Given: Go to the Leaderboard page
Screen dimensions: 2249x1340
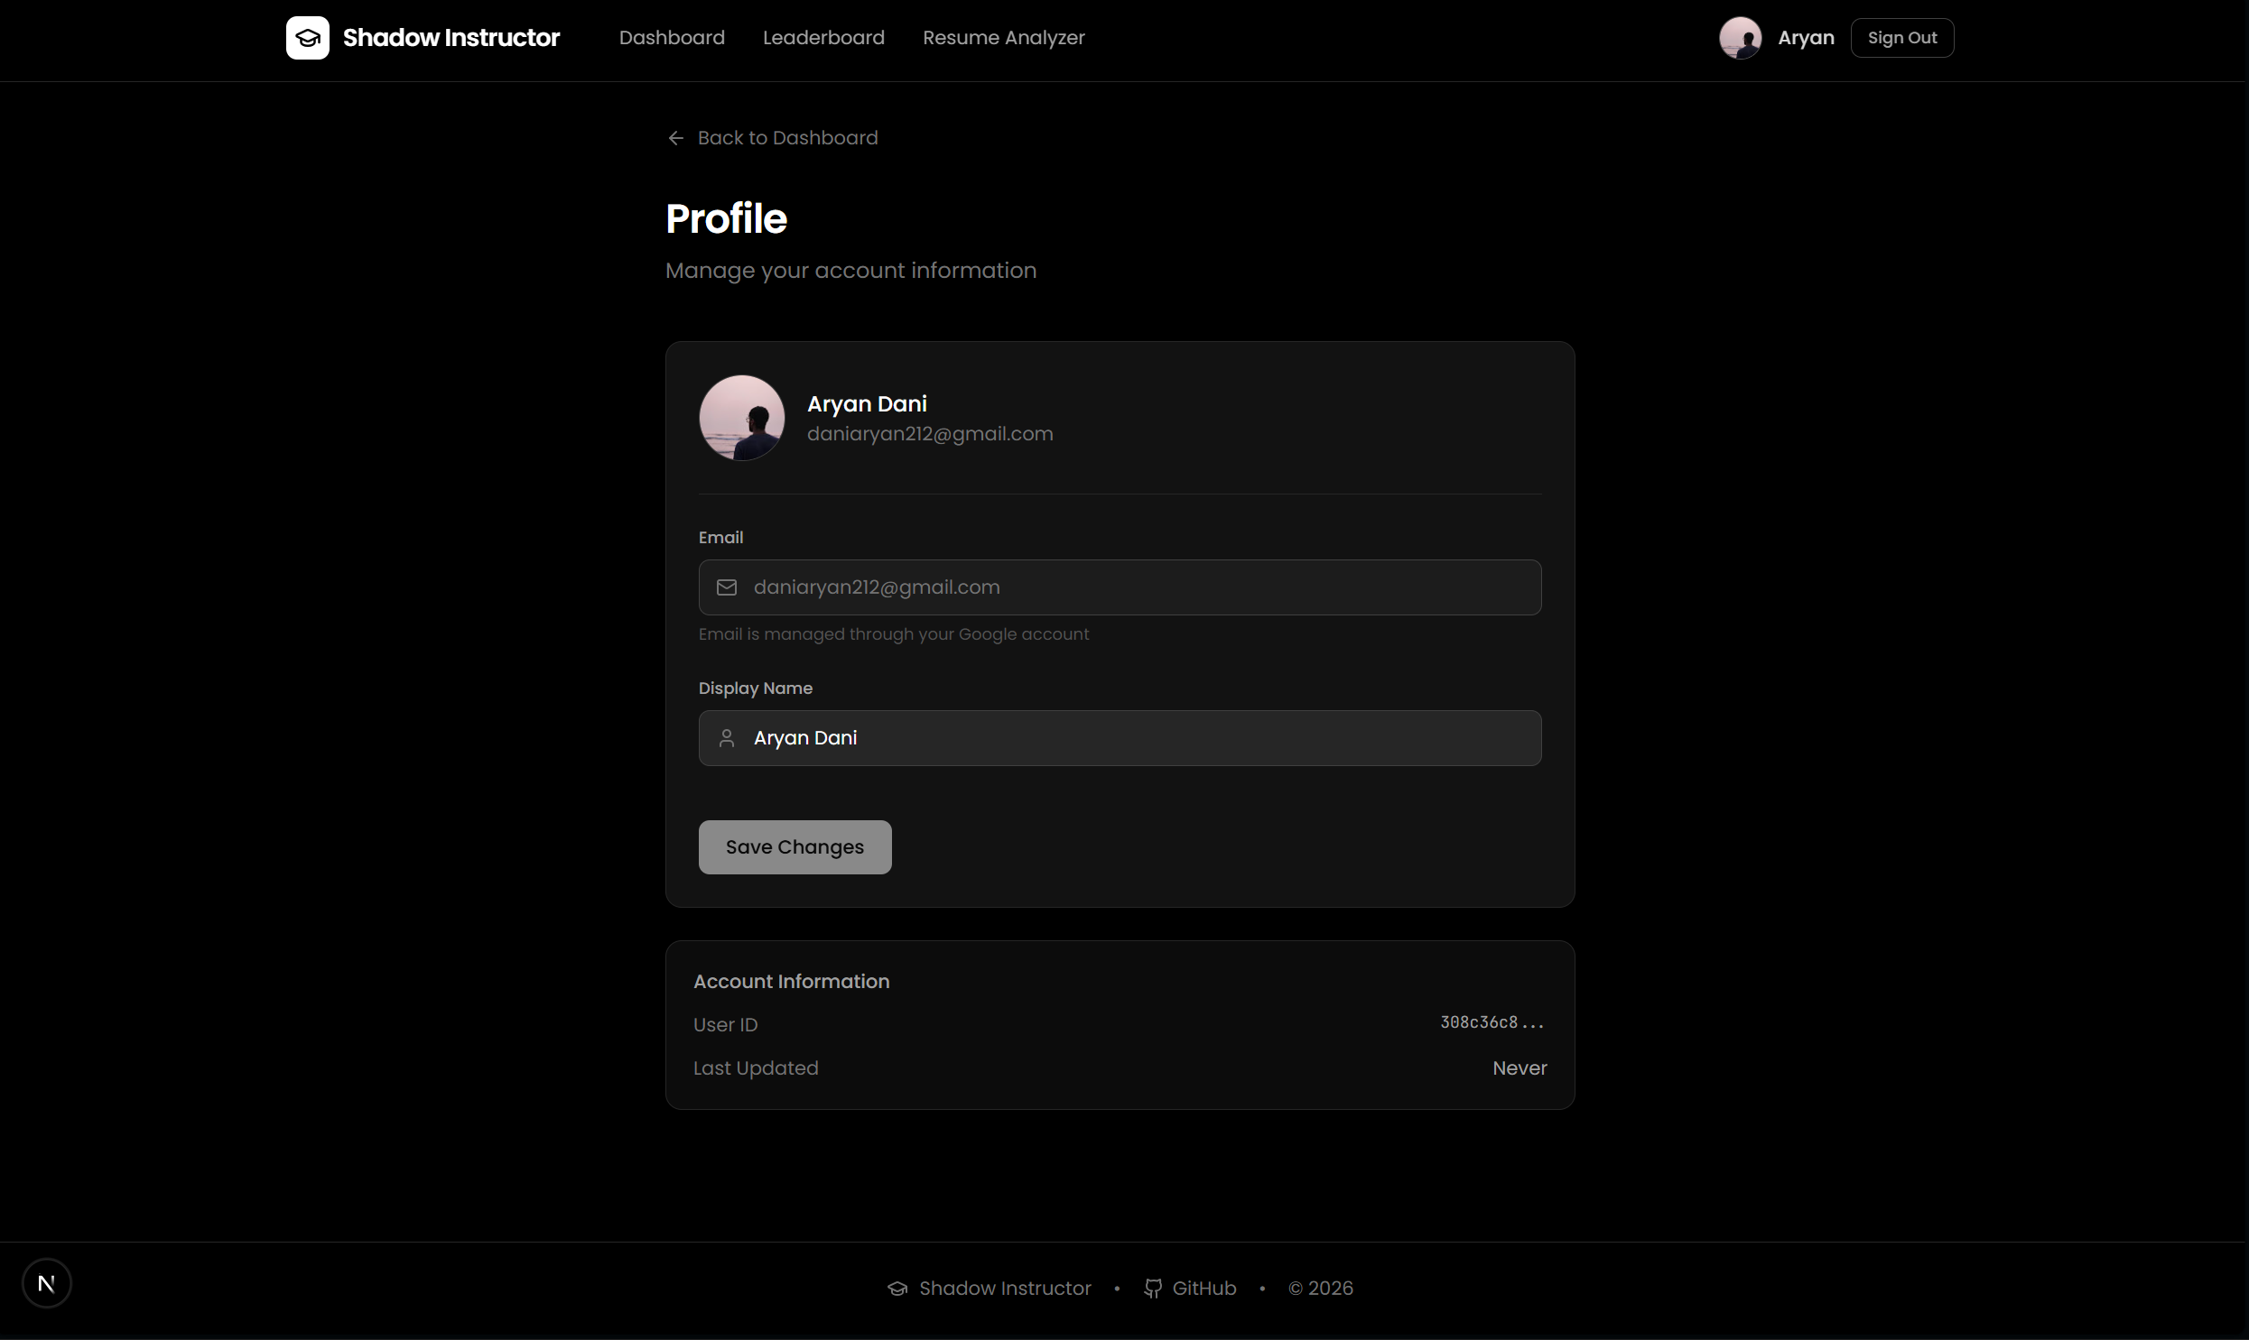Looking at the screenshot, I should pyautogui.click(x=822, y=38).
